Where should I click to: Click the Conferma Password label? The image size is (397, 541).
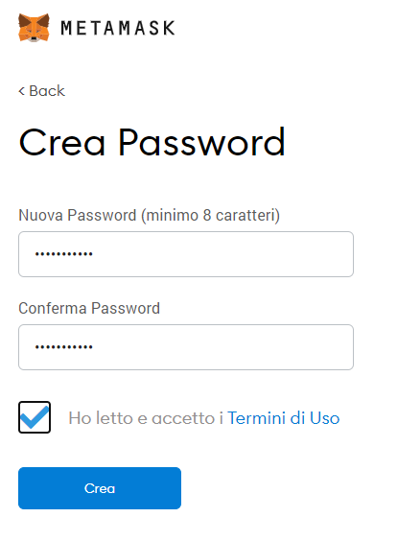89,308
